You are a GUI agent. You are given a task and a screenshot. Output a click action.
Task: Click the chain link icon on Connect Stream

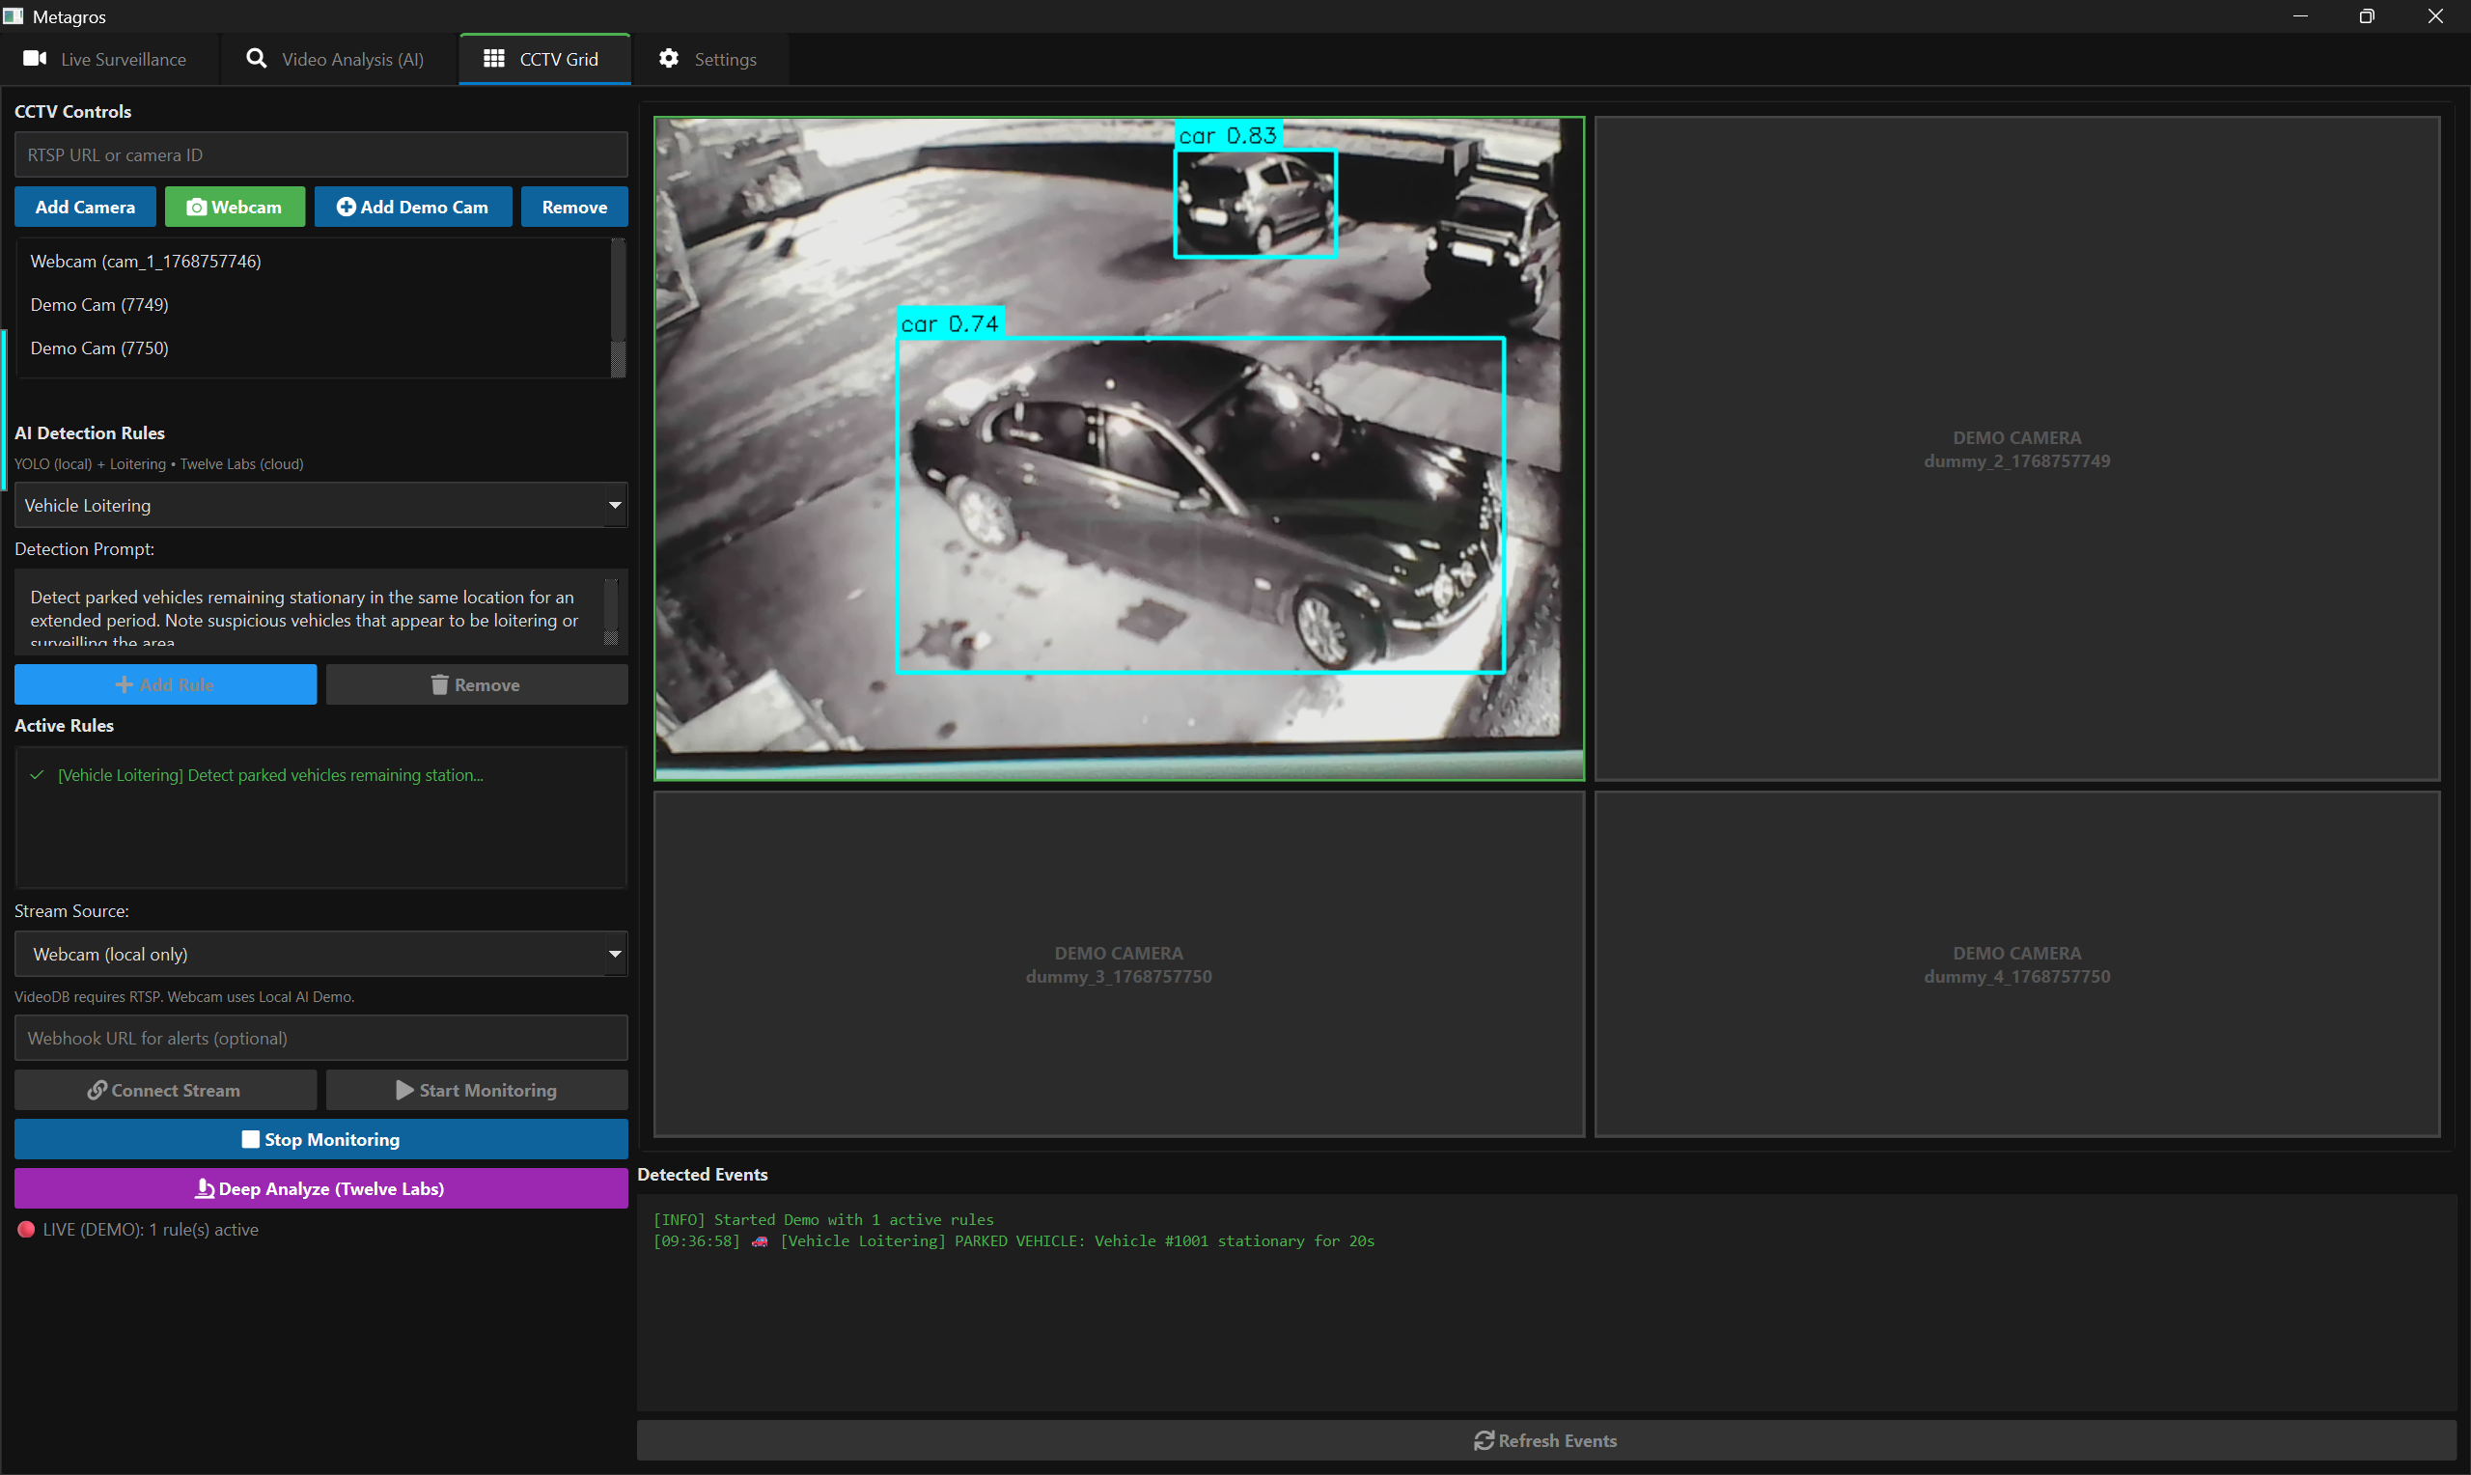pyautogui.click(x=97, y=1089)
